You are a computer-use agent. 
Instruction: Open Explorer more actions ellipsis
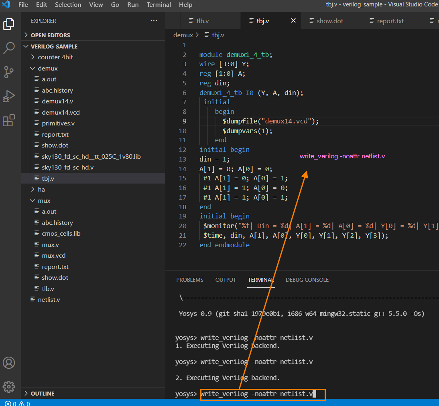coord(154,21)
